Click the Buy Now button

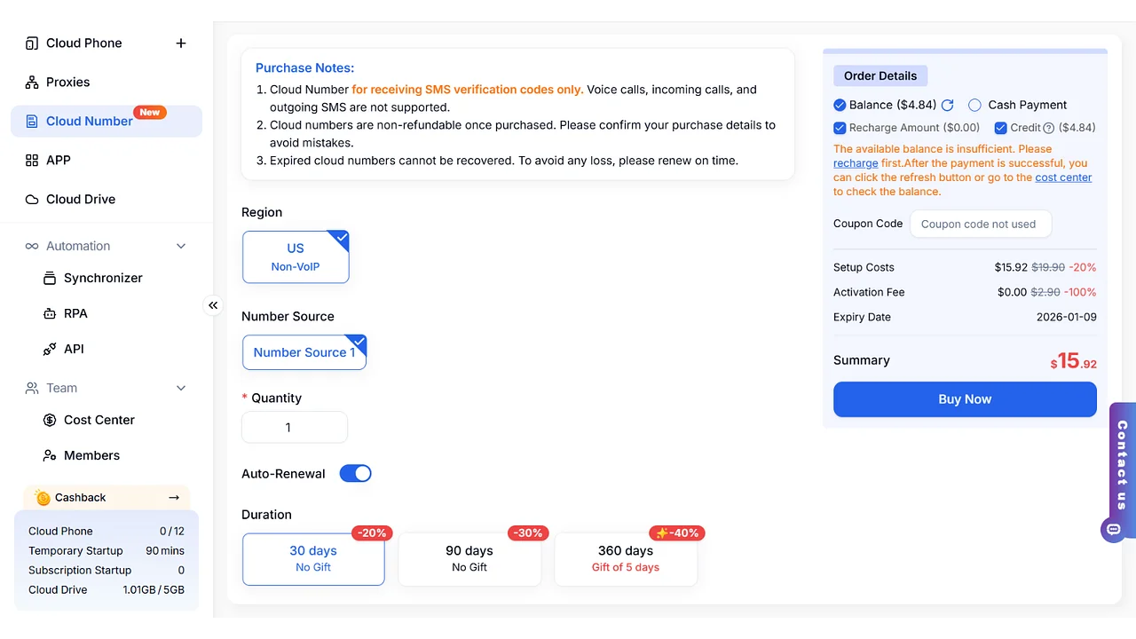(x=965, y=399)
